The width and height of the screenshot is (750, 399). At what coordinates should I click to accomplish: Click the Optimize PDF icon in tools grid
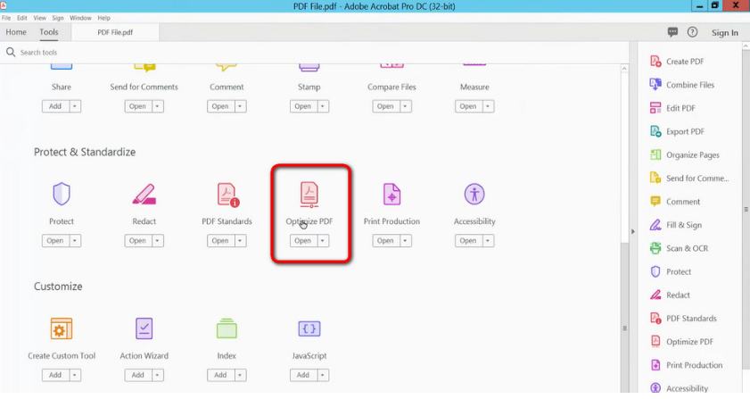(x=309, y=195)
